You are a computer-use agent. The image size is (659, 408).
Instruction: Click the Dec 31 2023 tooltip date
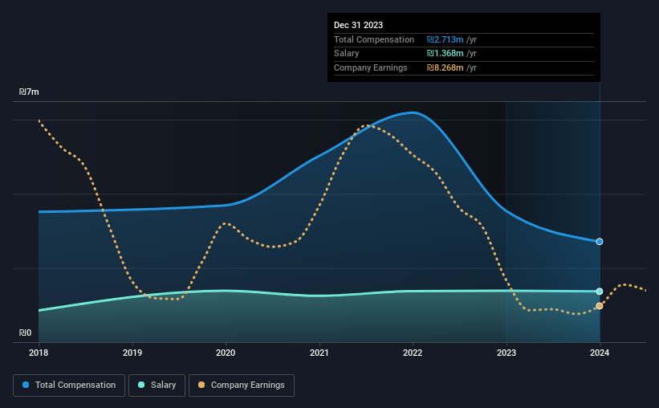(359, 25)
